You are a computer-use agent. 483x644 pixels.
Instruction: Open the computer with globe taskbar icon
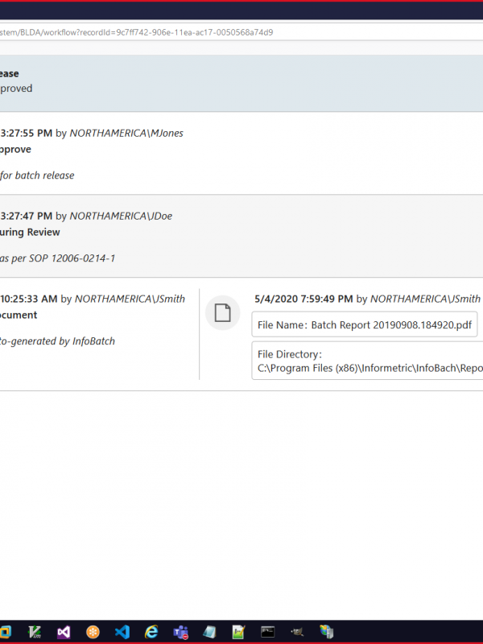point(327,631)
